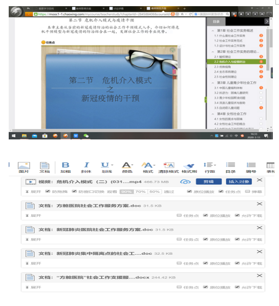Remove the 新冠肺炎医院社会工作服务方案.doc attachment
This screenshot has width=279, height=306.
[260, 228]
